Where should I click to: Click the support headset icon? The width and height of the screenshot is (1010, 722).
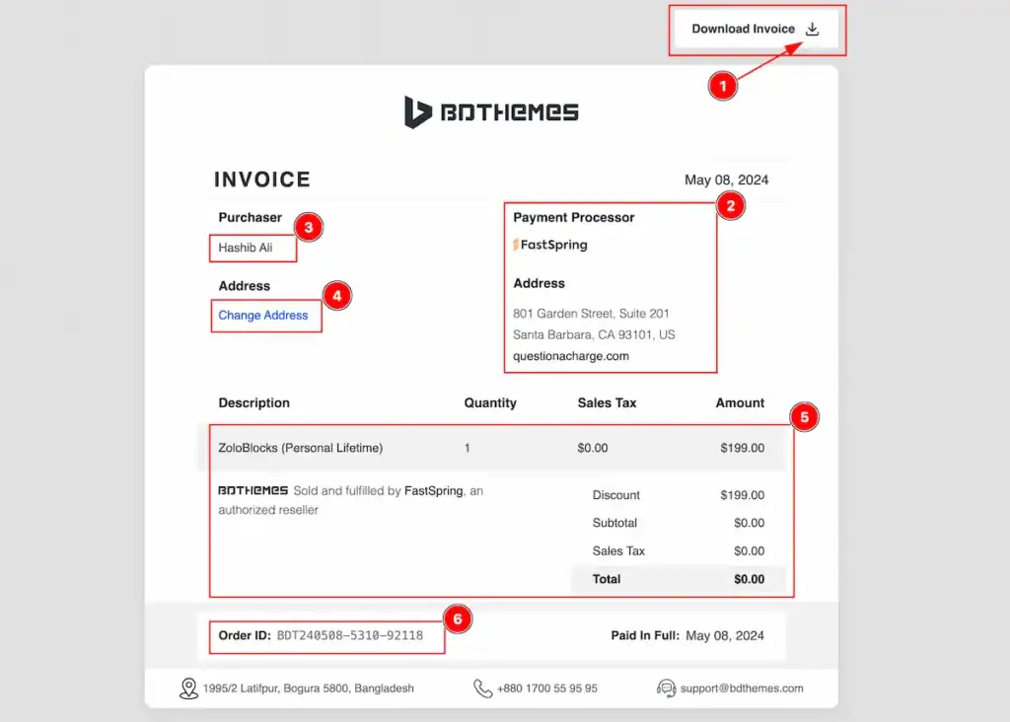666,688
